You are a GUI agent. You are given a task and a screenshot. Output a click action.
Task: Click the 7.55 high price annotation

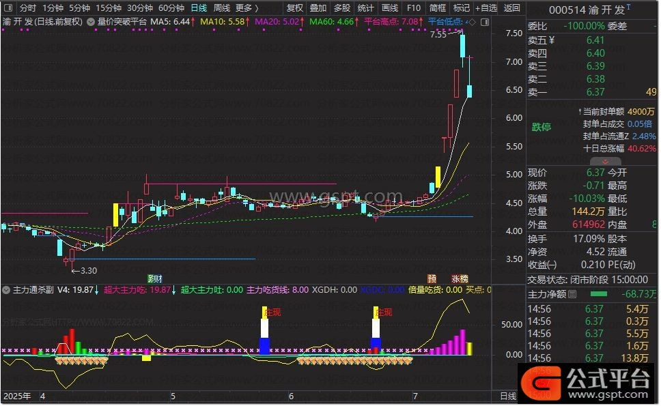(438, 35)
